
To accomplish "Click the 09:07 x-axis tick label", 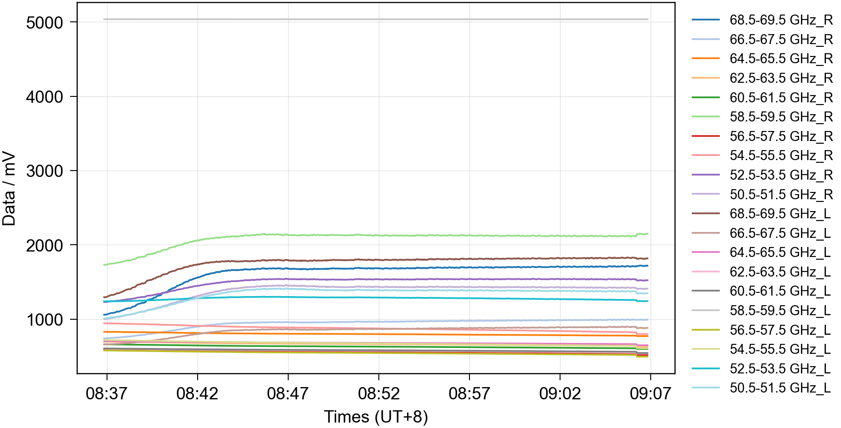I will 650,393.
